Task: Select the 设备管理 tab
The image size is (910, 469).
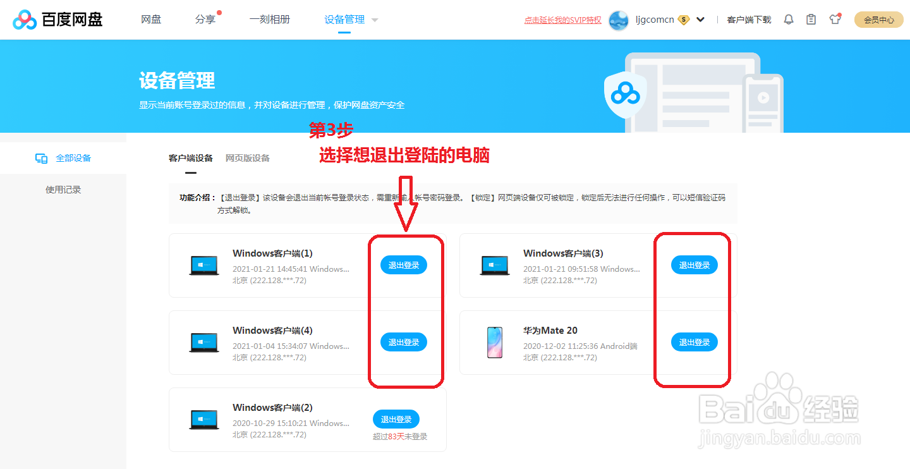Action: click(344, 20)
